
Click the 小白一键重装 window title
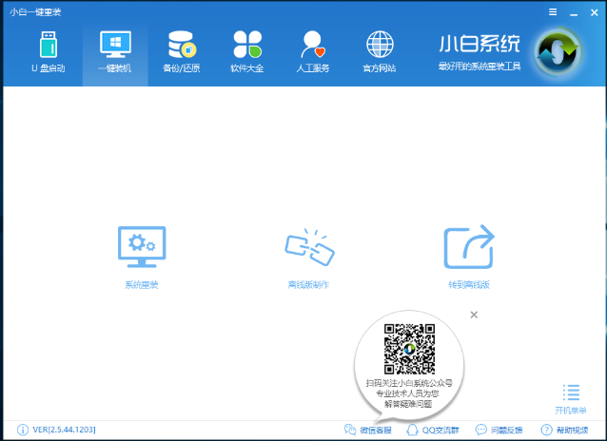pyautogui.click(x=35, y=12)
